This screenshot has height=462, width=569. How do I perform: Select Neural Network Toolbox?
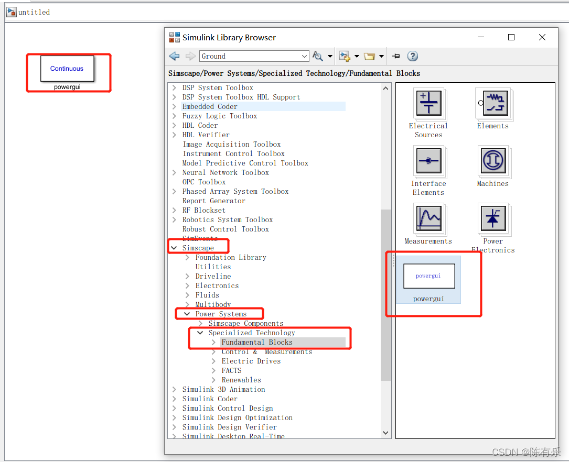coord(226,172)
